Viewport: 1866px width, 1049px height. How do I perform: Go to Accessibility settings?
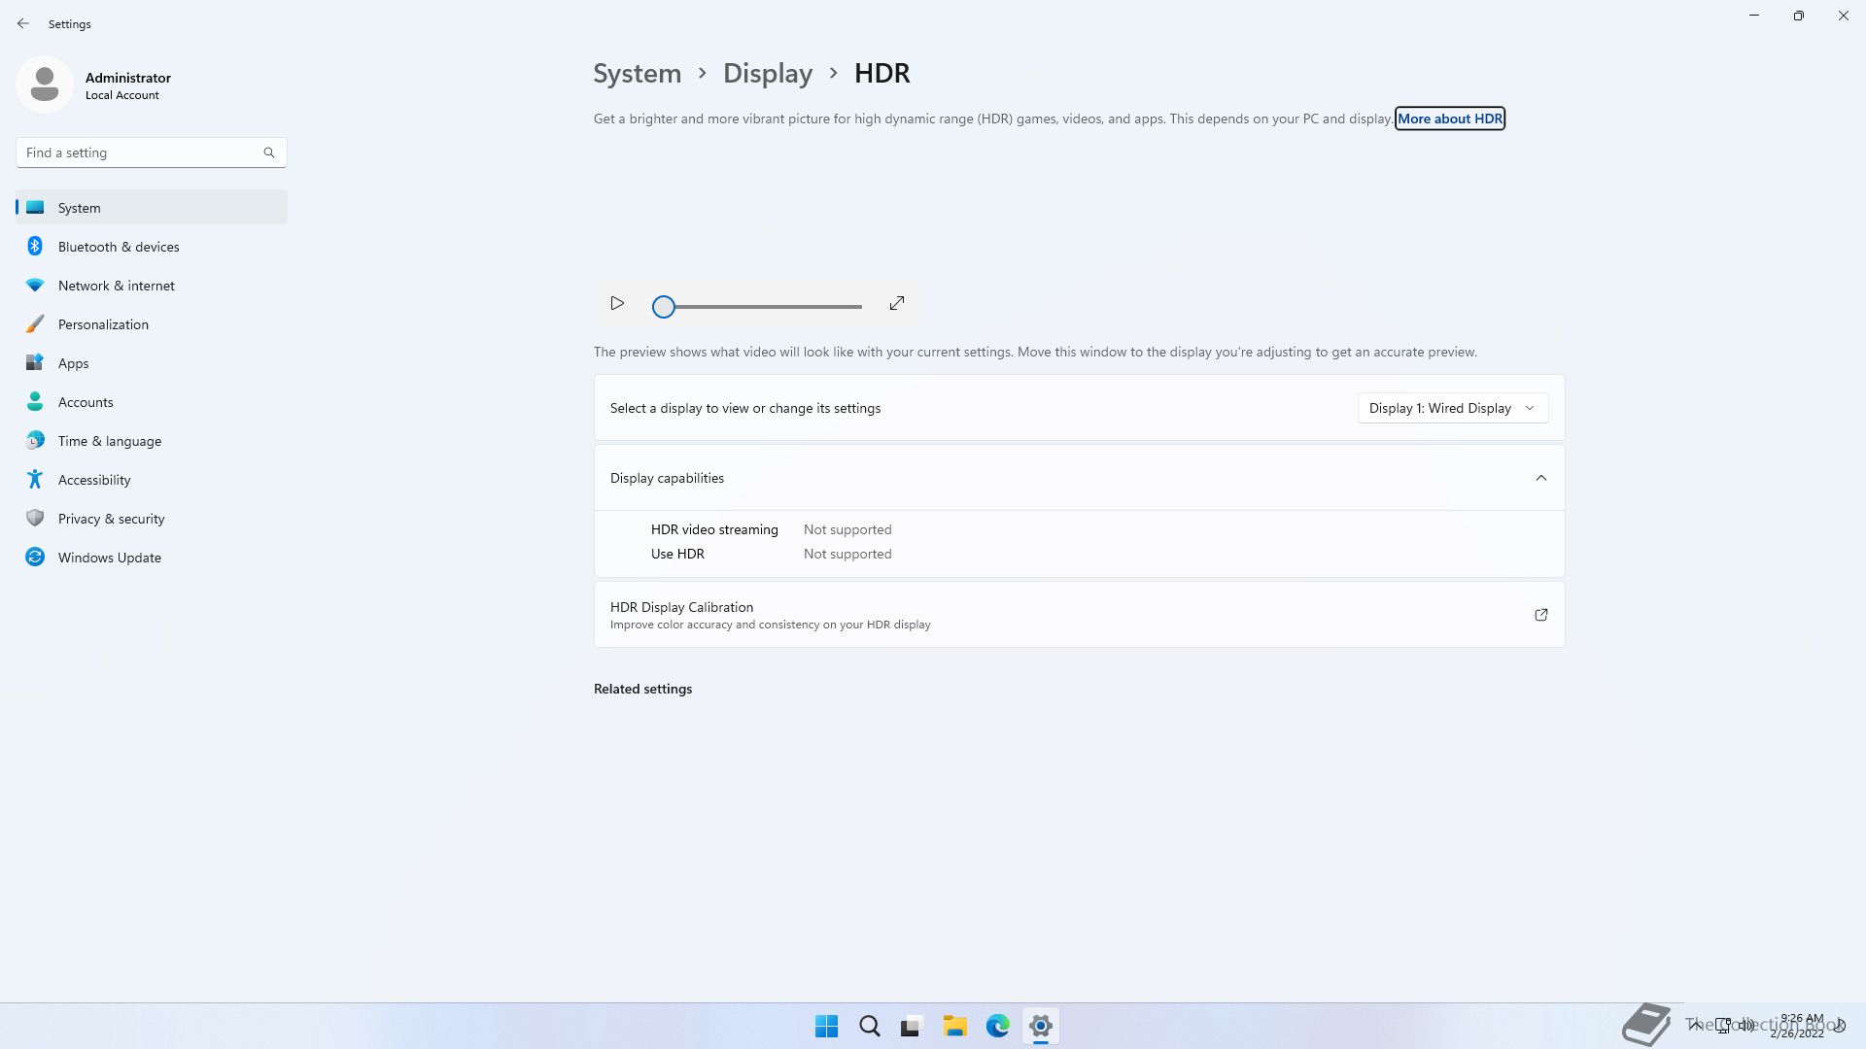tap(94, 480)
